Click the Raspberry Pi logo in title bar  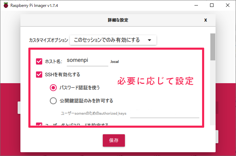click(6, 6)
